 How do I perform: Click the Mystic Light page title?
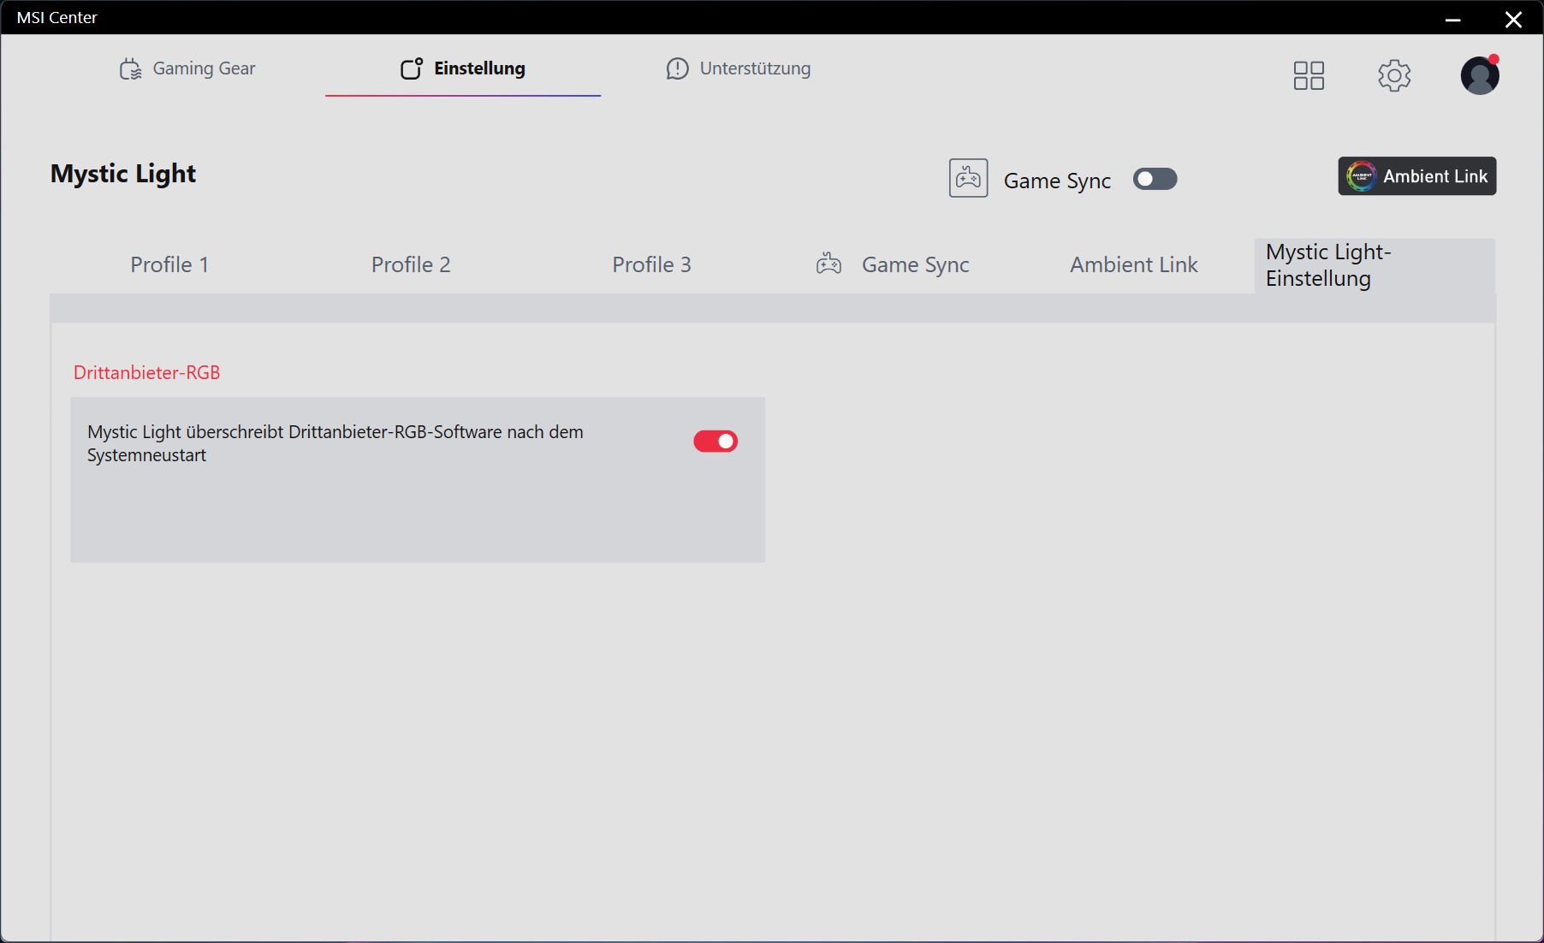click(123, 174)
